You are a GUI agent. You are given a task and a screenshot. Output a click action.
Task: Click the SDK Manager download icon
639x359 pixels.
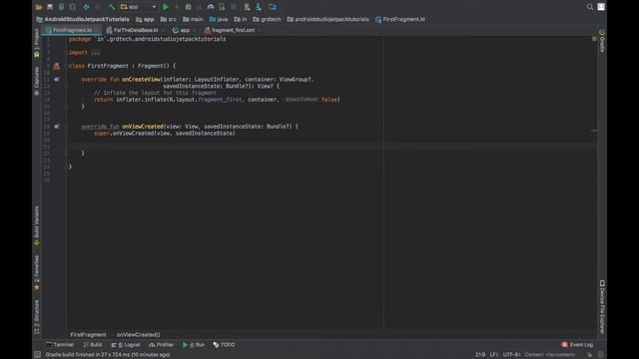pos(259,7)
